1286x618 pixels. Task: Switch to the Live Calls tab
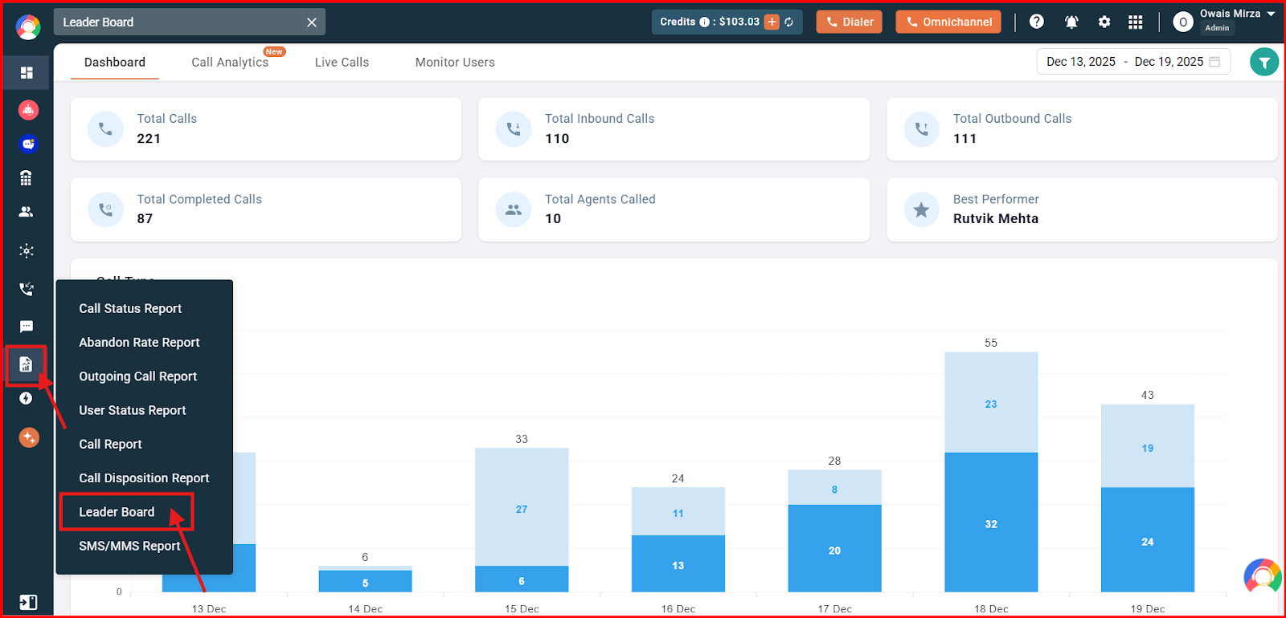(x=342, y=63)
